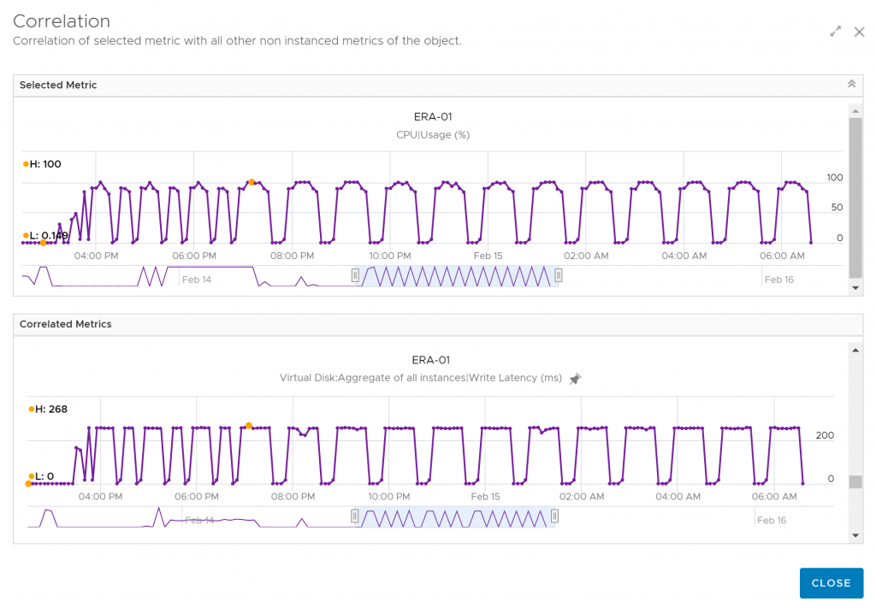This screenshot has width=876, height=613.
Task: Click the orange high point on Write Latency chart
Action: point(249,426)
